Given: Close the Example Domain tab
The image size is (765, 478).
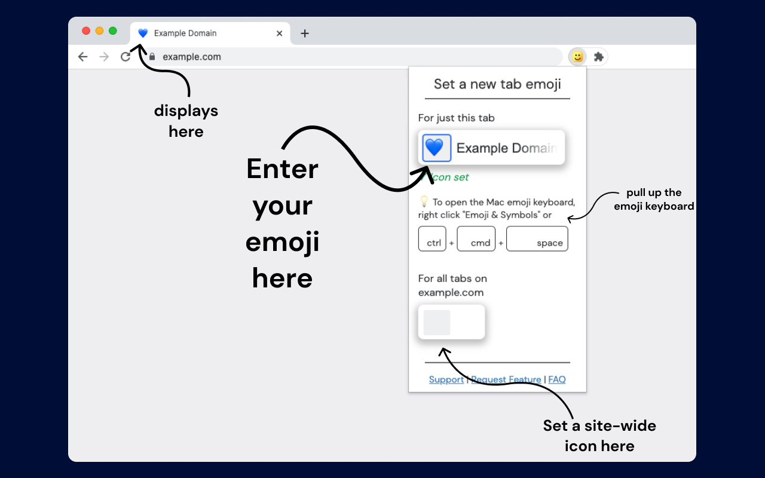Looking at the screenshot, I should tap(279, 33).
